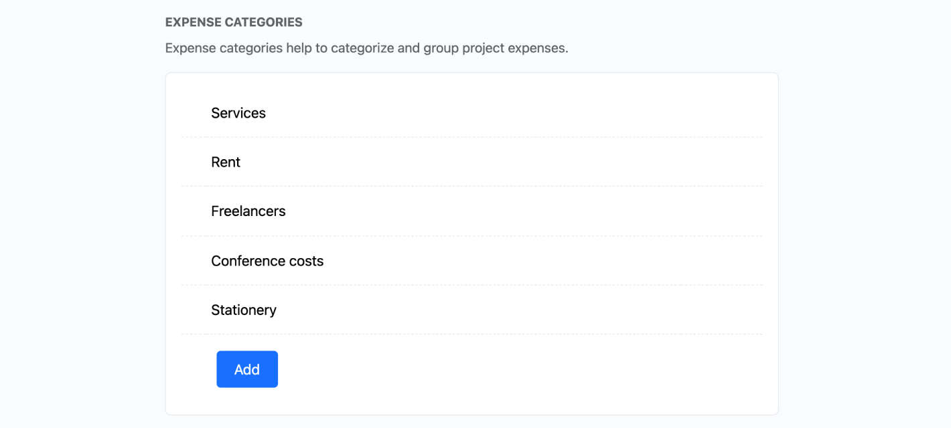
Task: Edit the Rent category name
Action: (226, 162)
